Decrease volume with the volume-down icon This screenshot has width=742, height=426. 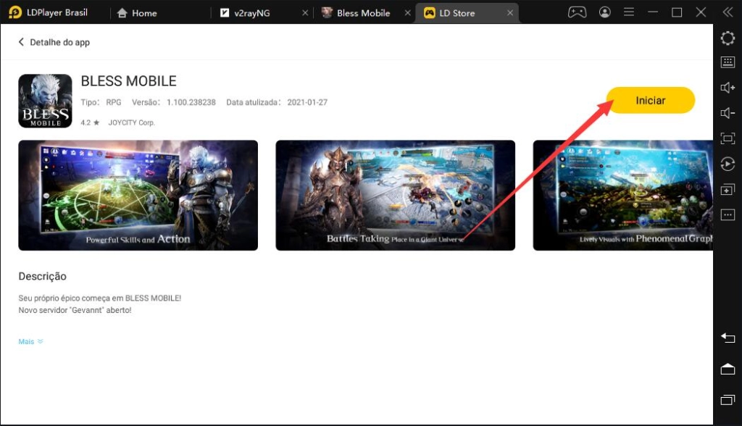pyautogui.click(x=729, y=113)
